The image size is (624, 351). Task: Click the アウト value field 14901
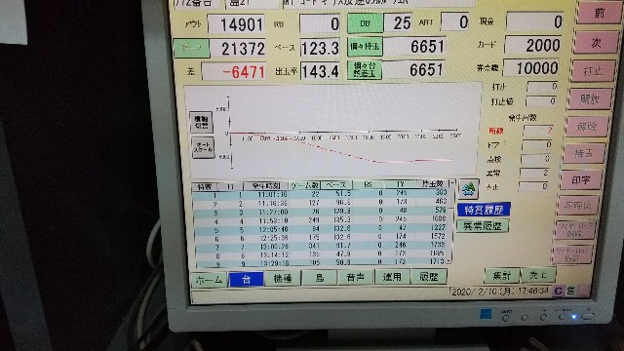click(237, 24)
